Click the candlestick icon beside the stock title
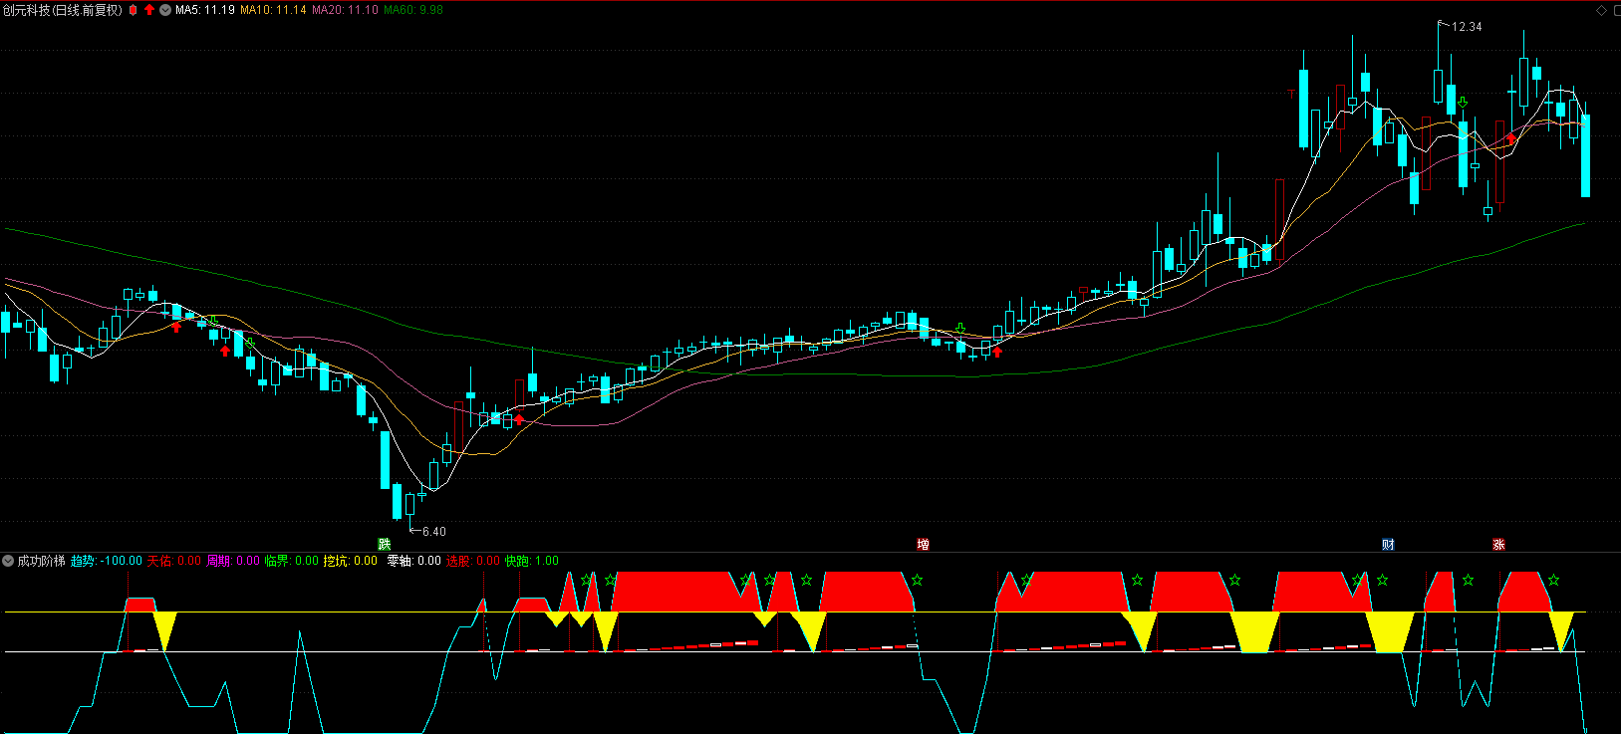Image resolution: width=1621 pixels, height=734 pixels. [x=133, y=10]
